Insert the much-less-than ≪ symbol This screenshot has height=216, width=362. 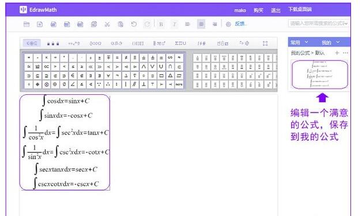90,67
